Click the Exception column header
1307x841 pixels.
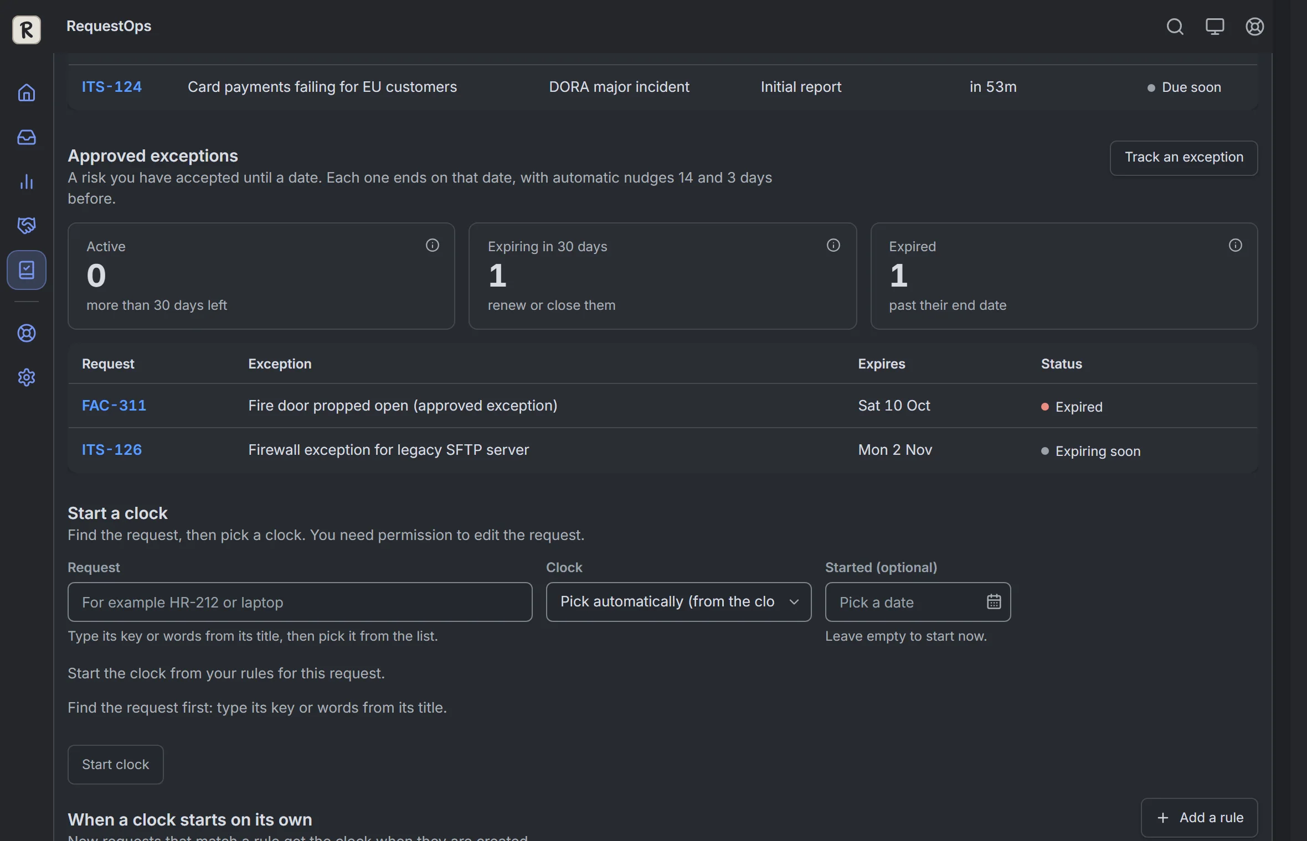(280, 364)
